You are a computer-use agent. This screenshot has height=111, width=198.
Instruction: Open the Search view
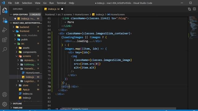(5, 49)
